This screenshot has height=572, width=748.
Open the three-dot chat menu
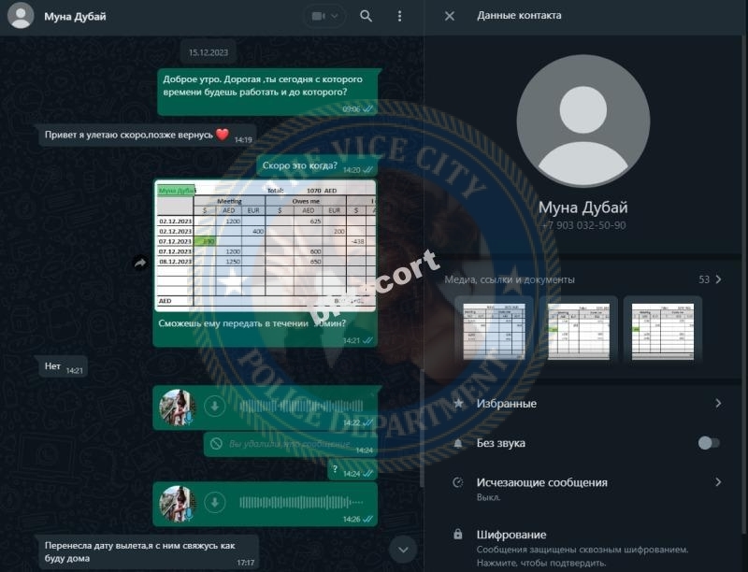click(399, 16)
